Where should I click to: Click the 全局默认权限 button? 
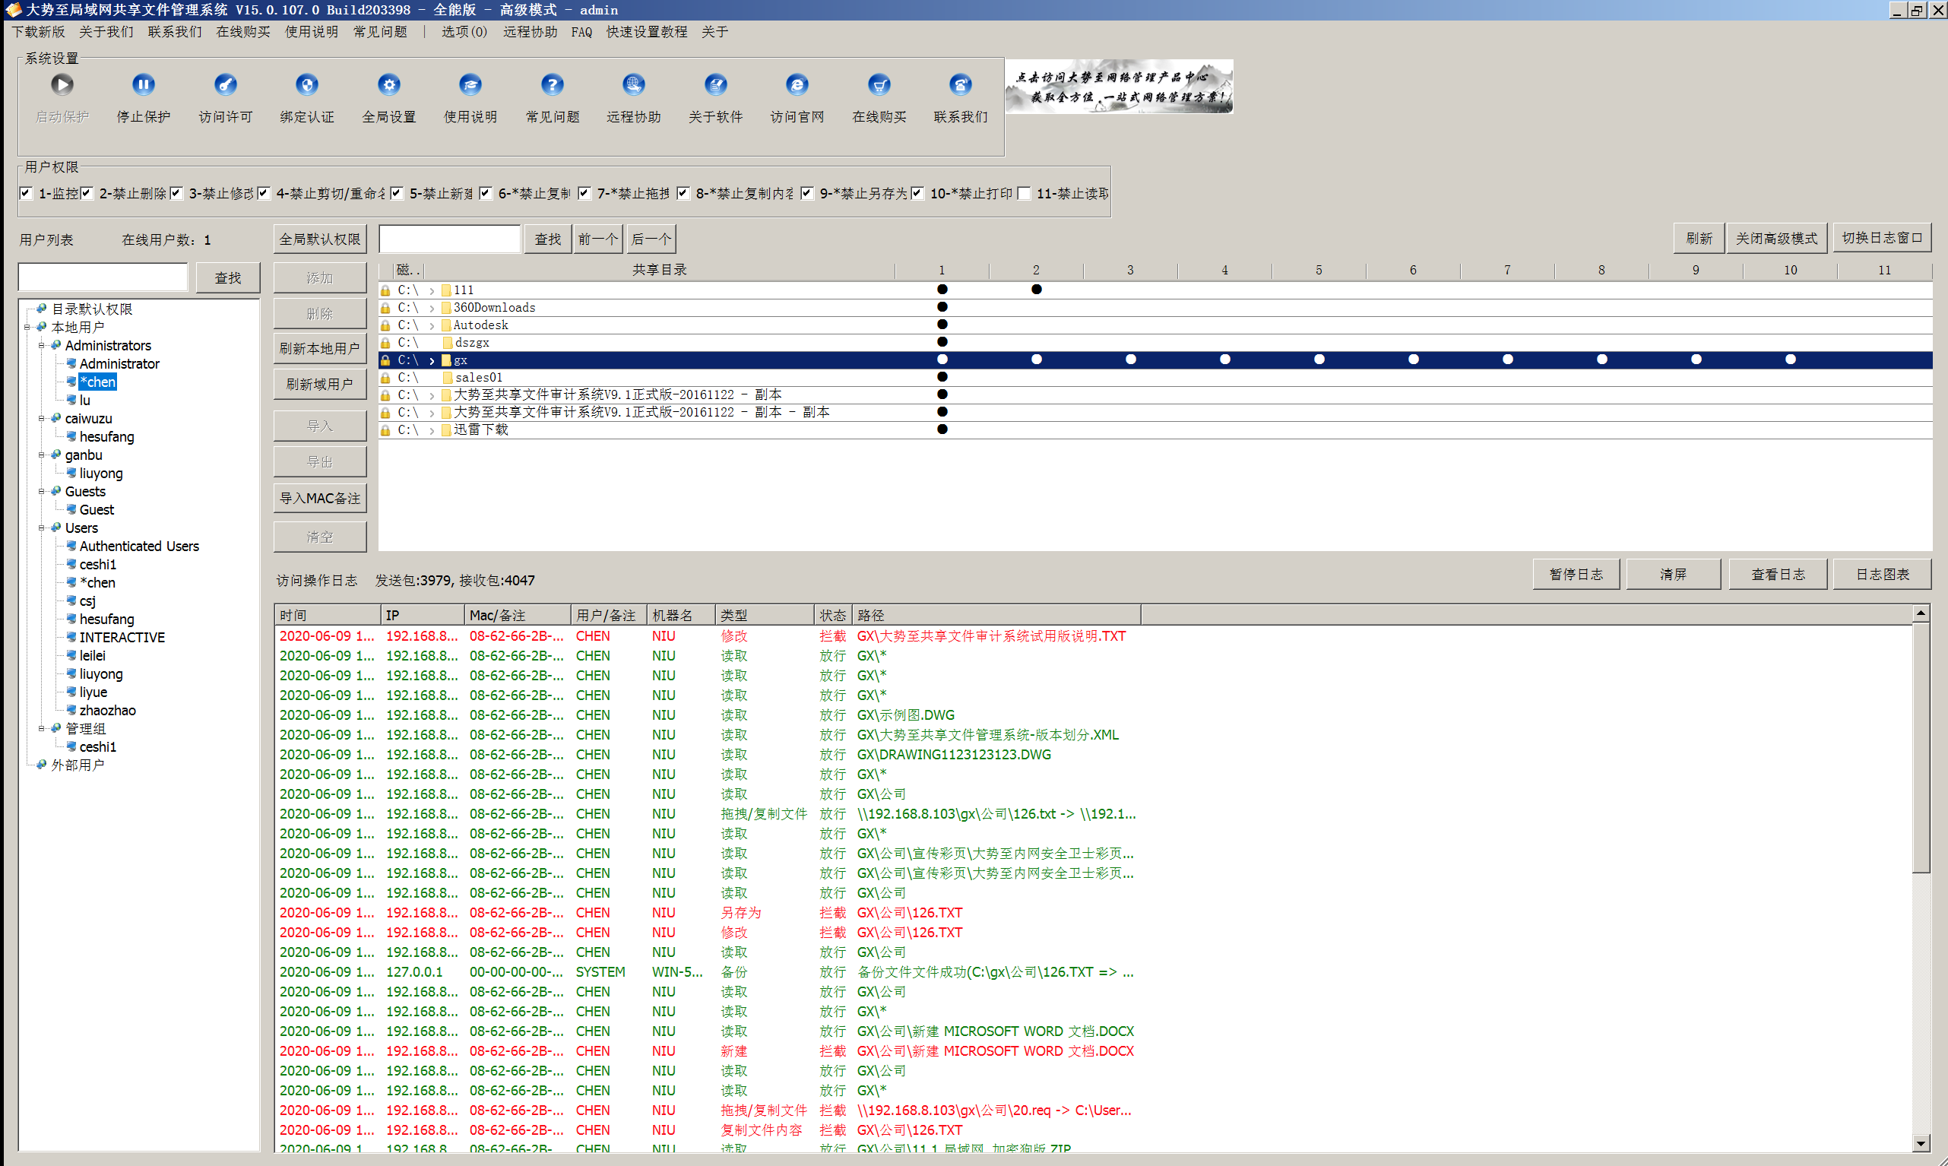coord(320,239)
